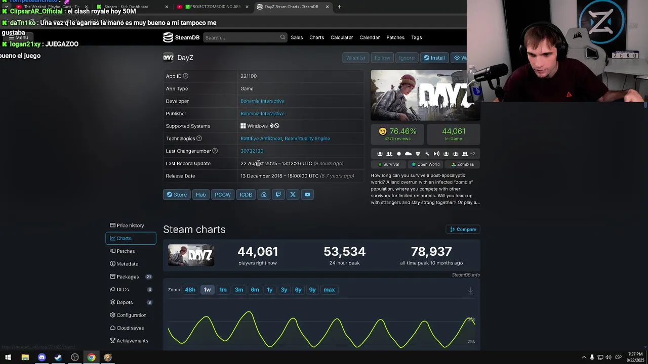The height and width of the screenshot is (364, 648).
Task: Open the Hub link button
Action: 201,195
